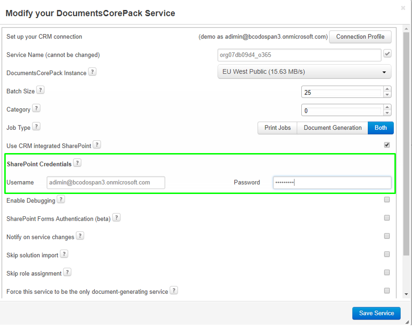412x329 pixels.
Task: Click help icon next to Batch Size
Action: click(x=40, y=90)
